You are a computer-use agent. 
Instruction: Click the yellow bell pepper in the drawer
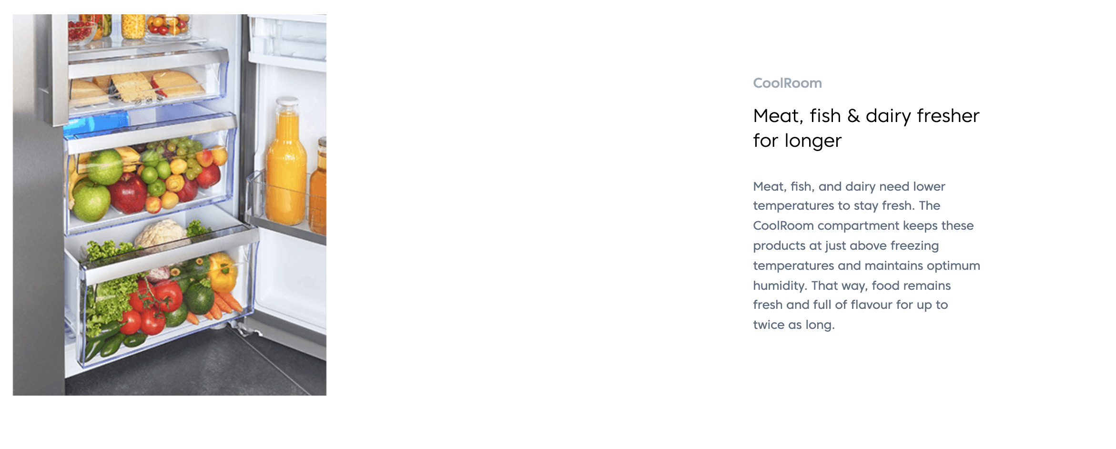click(222, 273)
